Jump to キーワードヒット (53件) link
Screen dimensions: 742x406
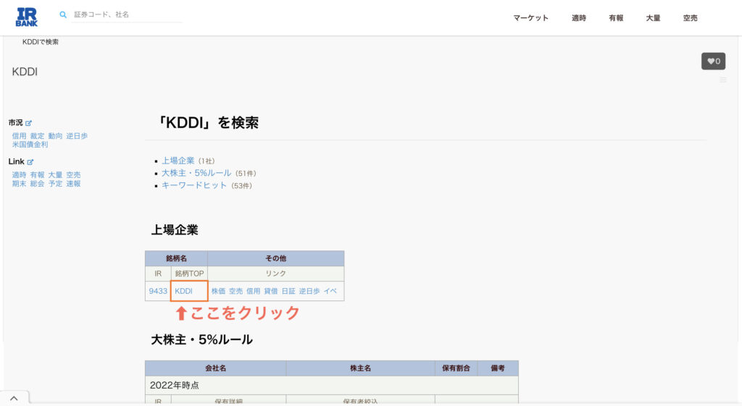(194, 185)
